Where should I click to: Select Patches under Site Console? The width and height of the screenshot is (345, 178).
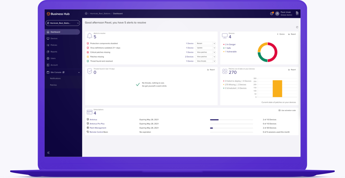(53, 85)
